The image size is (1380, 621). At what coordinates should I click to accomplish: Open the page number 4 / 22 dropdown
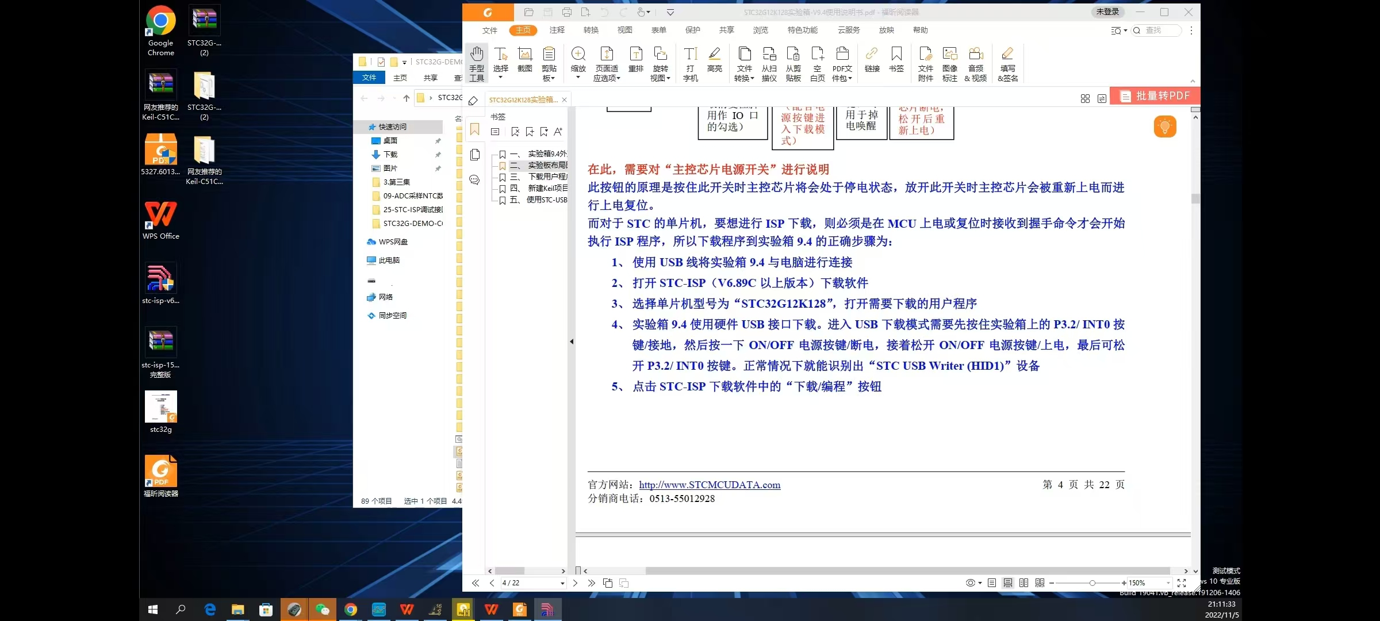(562, 583)
